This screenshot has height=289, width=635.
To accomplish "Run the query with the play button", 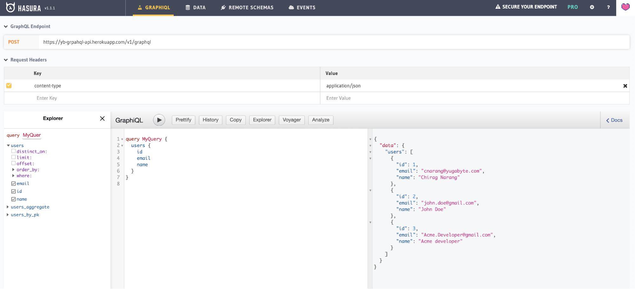I will [x=159, y=120].
